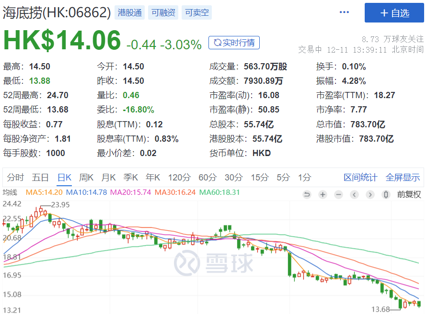Viewport: 427px width, 314px height.
Task: Click the 量比 value 0.46
Action: tap(131, 95)
